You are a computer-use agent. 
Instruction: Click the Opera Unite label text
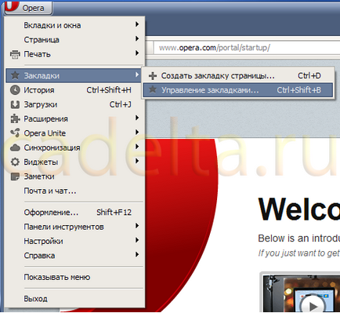45,133
